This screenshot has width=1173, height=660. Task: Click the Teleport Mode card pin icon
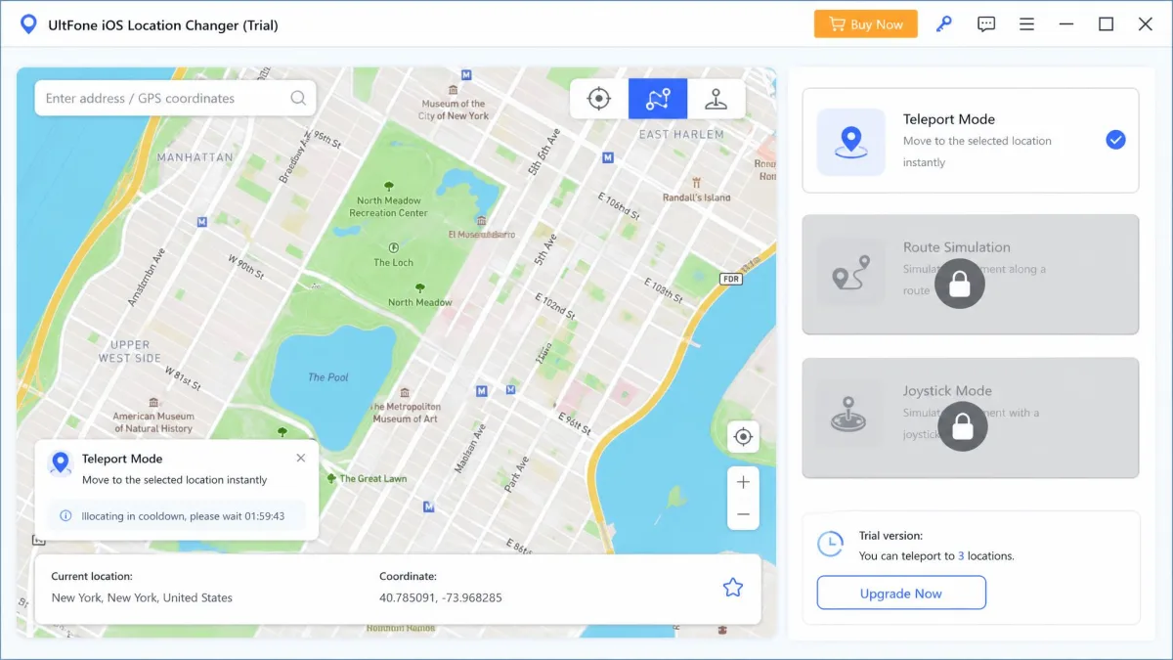(851, 142)
